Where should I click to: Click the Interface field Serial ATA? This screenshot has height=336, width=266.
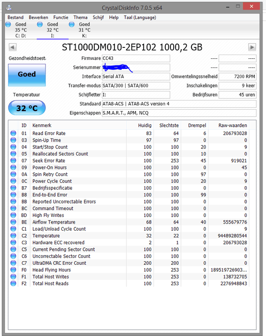[136, 77]
